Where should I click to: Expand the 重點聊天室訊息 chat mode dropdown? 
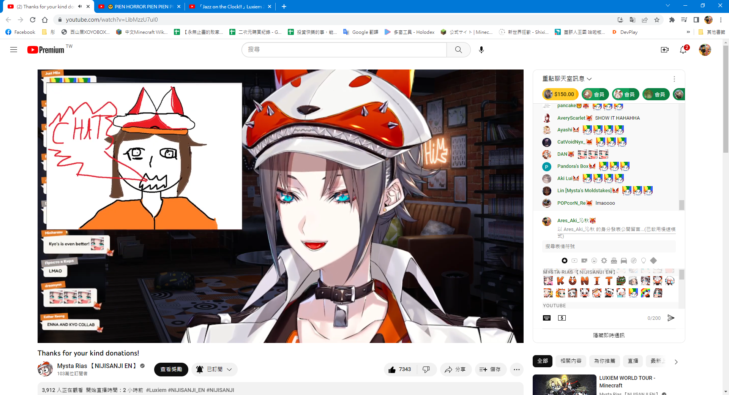point(567,79)
